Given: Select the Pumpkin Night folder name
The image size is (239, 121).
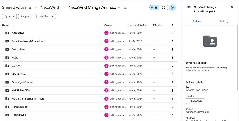Looking at the screenshot, I should pyautogui.click(x=20, y=107).
